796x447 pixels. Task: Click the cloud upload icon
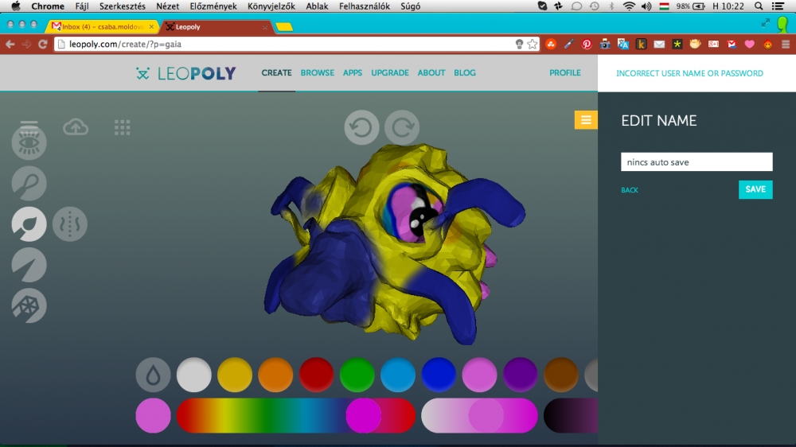pyautogui.click(x=76, y=127)
